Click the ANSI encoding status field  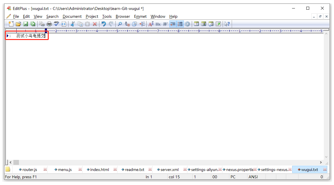(x=253, y=177)
